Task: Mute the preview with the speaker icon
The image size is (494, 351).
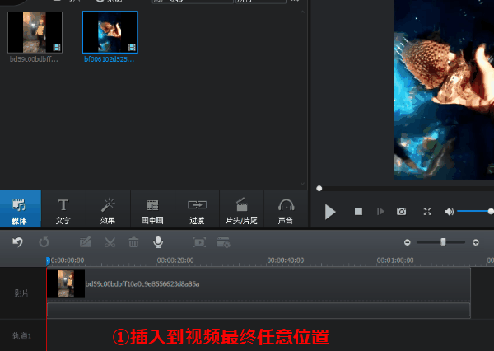Action: coord(450,211)
